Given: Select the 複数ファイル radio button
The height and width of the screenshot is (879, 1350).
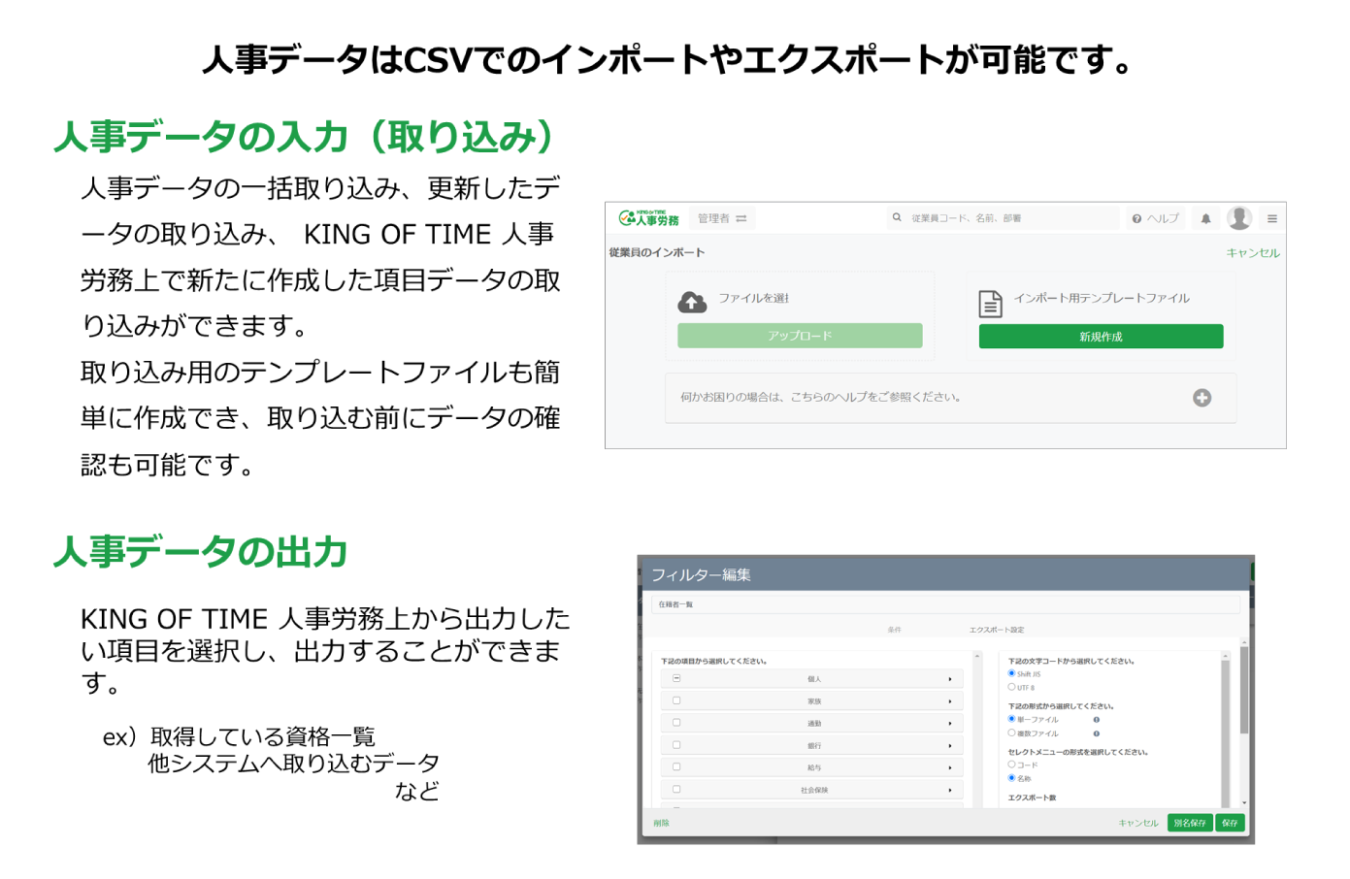Looking at the screenshot, I should point(1011,732).
